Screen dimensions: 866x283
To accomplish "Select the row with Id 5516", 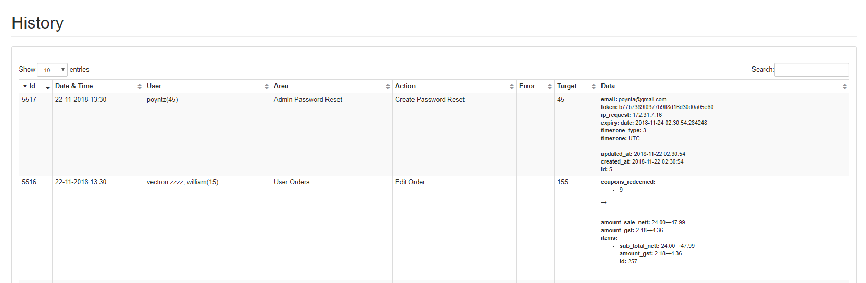I will pos(29,182).
